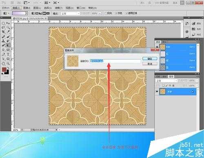Open the History panel dock icon
Viewport: 204px width, 158px height.
point(187,24)
